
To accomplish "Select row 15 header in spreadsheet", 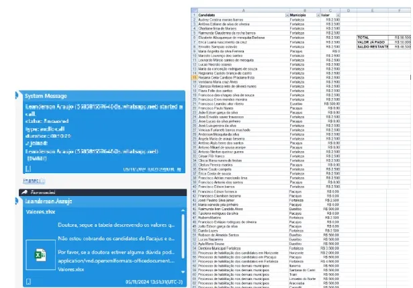I will pos(194,77).
